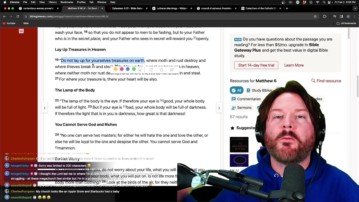Apply blue highlight to selected verse
Viewport: 359px width, 202px height.
tap(128, 69)
